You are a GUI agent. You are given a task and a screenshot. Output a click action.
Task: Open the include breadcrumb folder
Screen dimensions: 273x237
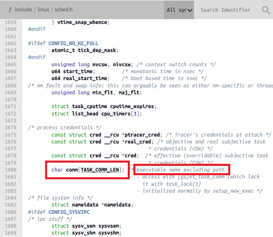pos(23,9)
